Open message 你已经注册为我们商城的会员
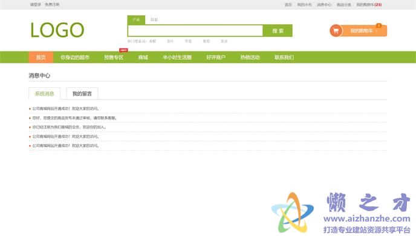Image resolution: width=416 pixels, height=236 pixels. coord(70,127)
